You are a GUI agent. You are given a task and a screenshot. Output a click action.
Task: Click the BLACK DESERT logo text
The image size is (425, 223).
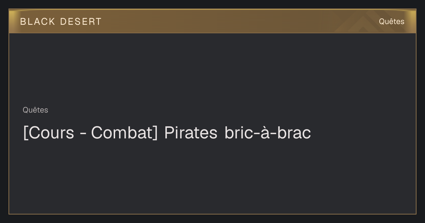coord(61,22)
